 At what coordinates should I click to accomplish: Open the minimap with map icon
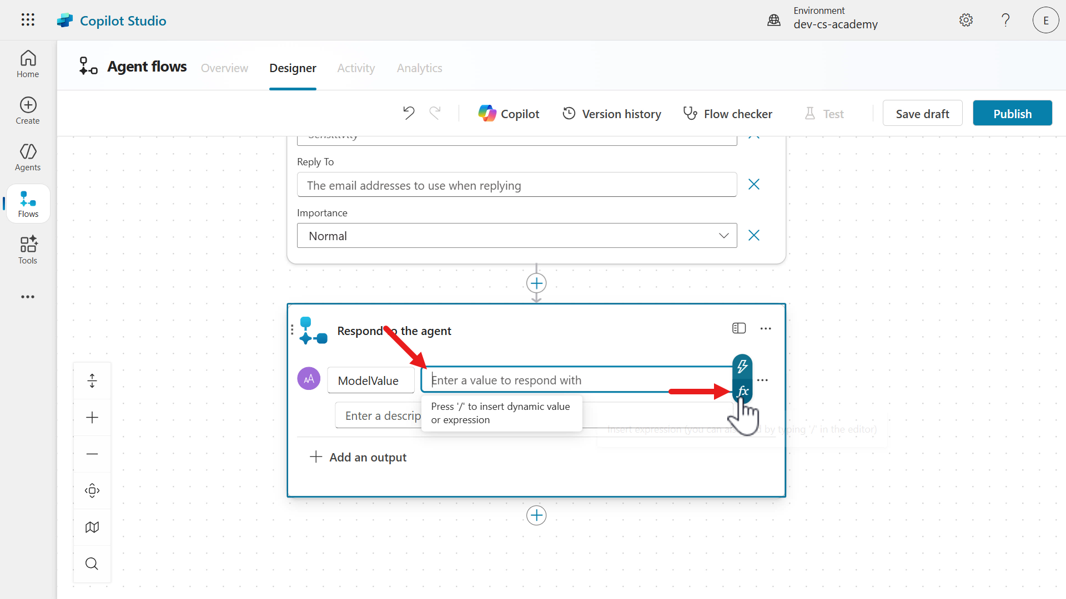92,527
